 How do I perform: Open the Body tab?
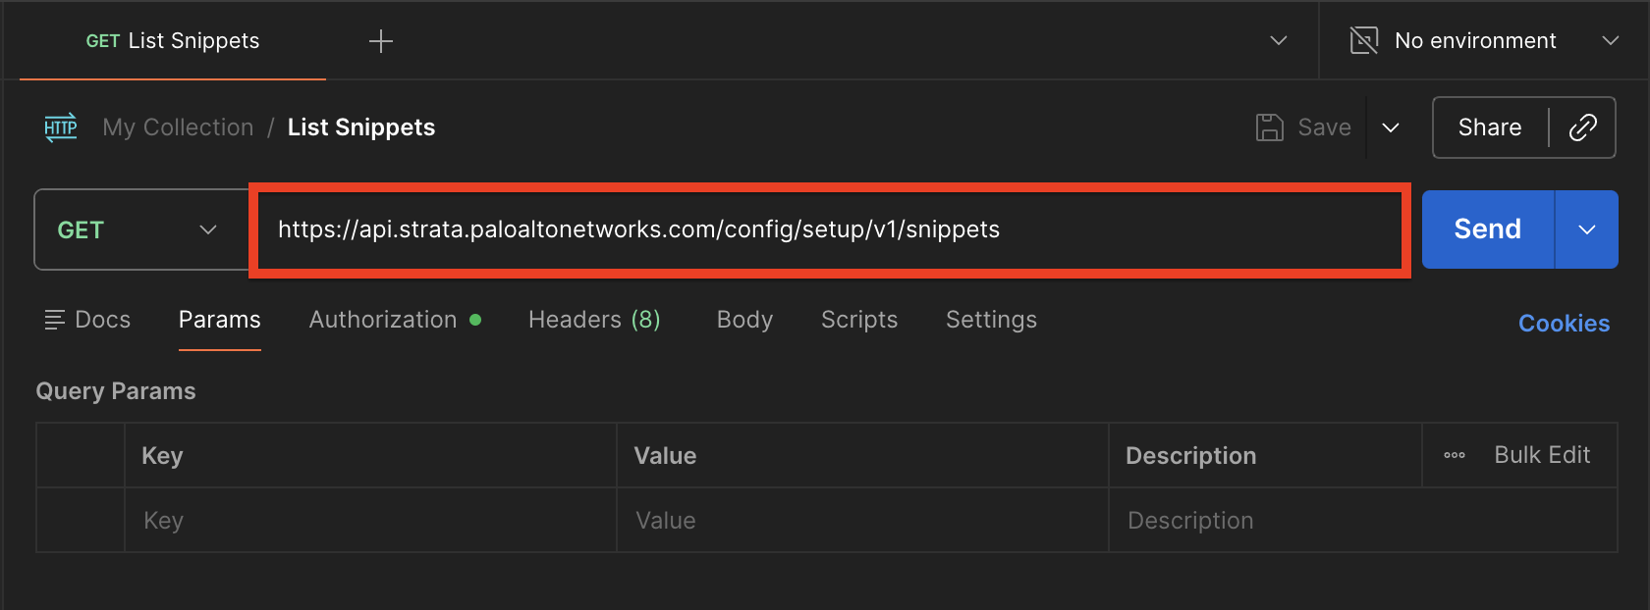pos(744,320)
